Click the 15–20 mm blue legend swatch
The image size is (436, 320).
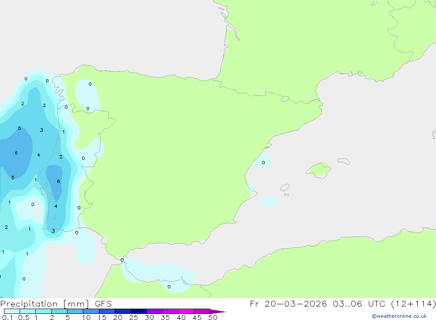(x=107, y=311)
